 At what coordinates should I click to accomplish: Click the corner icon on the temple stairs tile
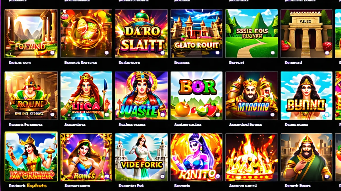click(327, 53)
